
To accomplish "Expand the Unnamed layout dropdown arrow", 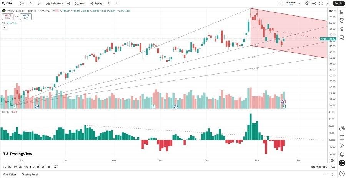I will pyautogui.click(x=299, y=3).
